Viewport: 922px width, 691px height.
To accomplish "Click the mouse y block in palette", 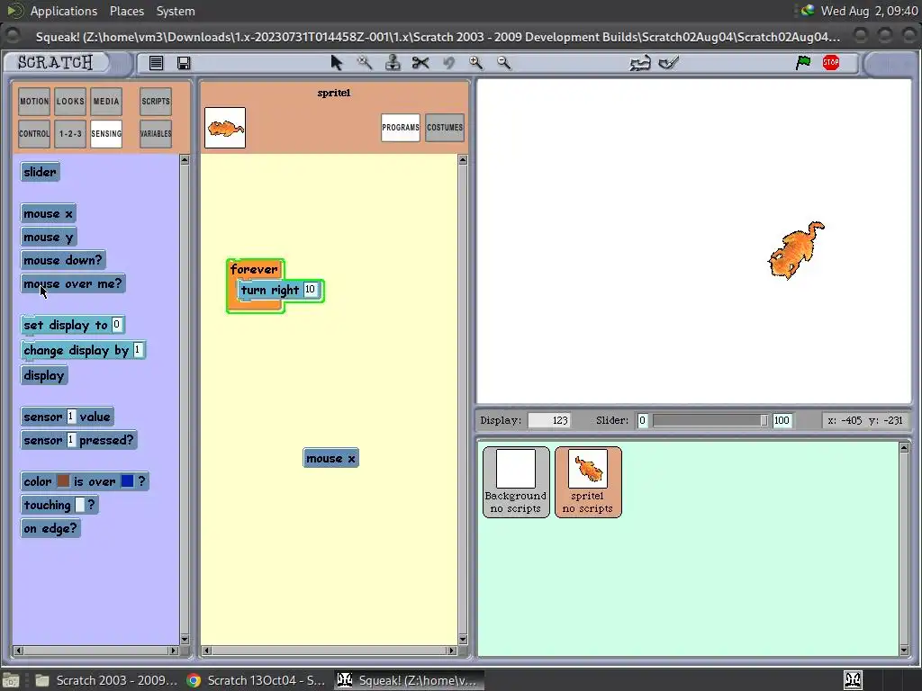I will pos(49,238).
